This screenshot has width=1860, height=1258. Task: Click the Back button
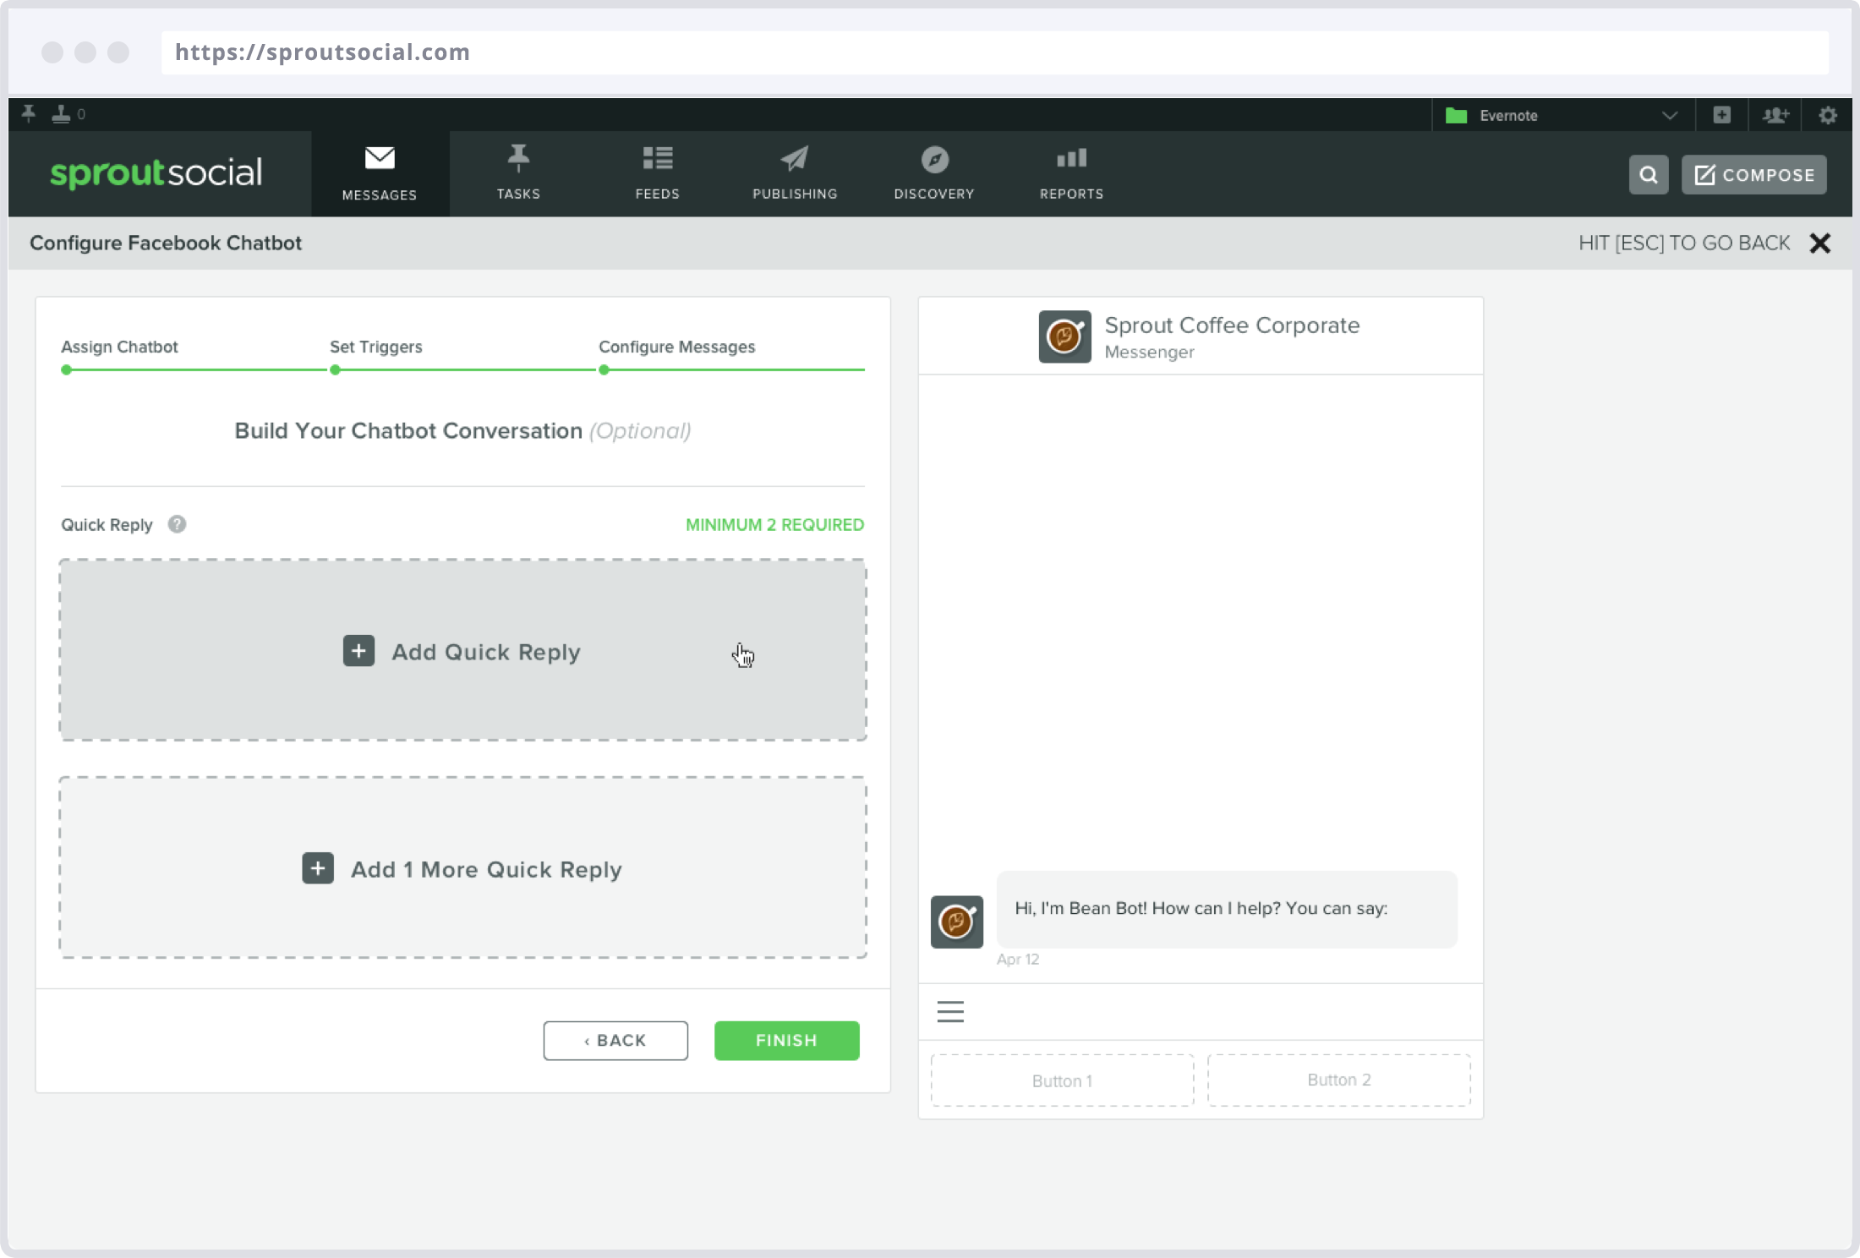(x=615, y=1041)
